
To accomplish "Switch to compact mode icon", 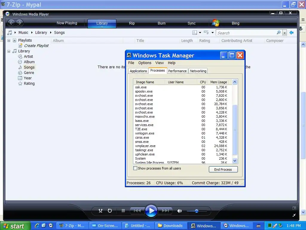I will [x=294, y=215].
